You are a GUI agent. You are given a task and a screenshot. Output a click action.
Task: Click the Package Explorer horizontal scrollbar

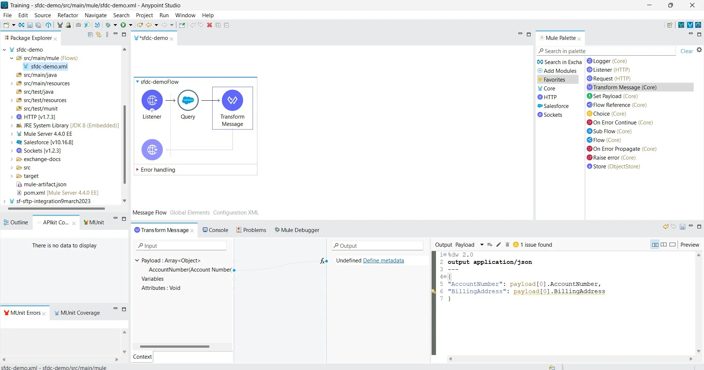pyautogui.click(x=56, y=209)
